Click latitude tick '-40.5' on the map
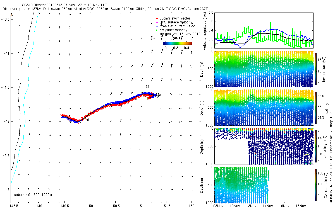Screen dimensions: 335x209 pos(6,19)
